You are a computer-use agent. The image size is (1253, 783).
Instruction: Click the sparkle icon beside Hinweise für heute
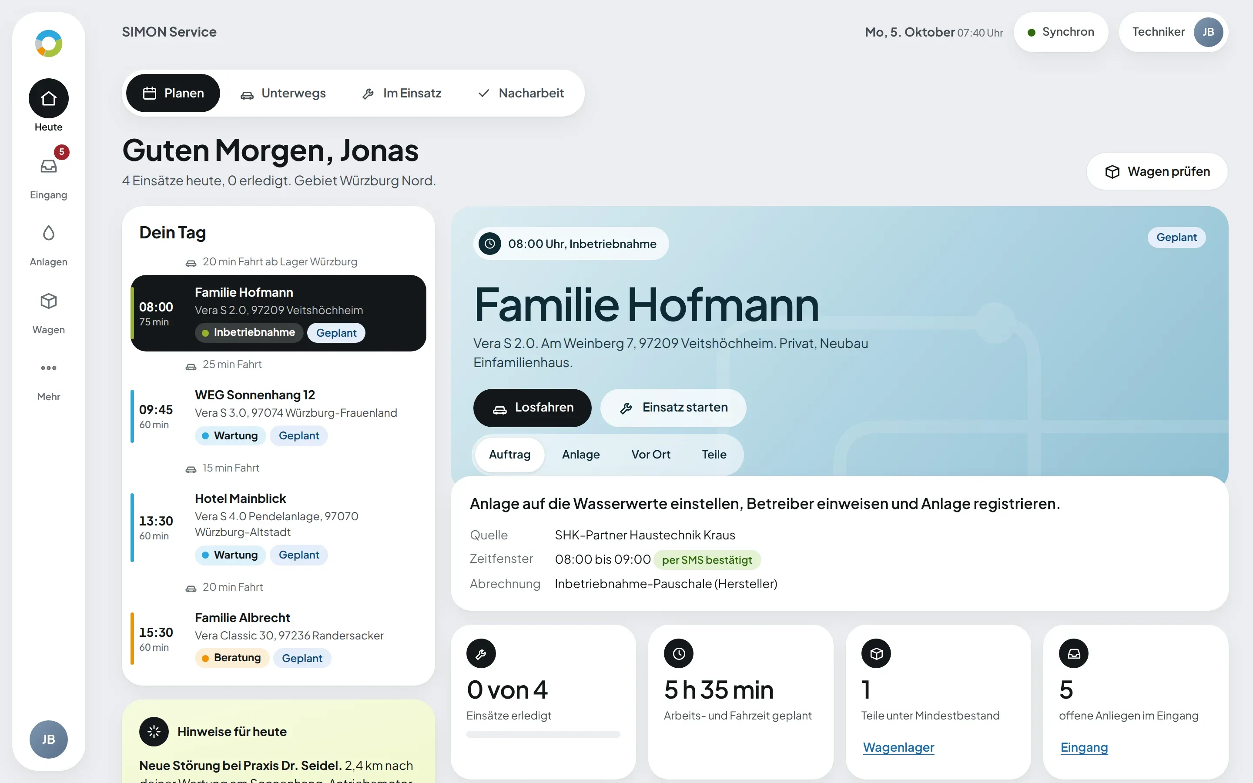[x=154, y=731]
